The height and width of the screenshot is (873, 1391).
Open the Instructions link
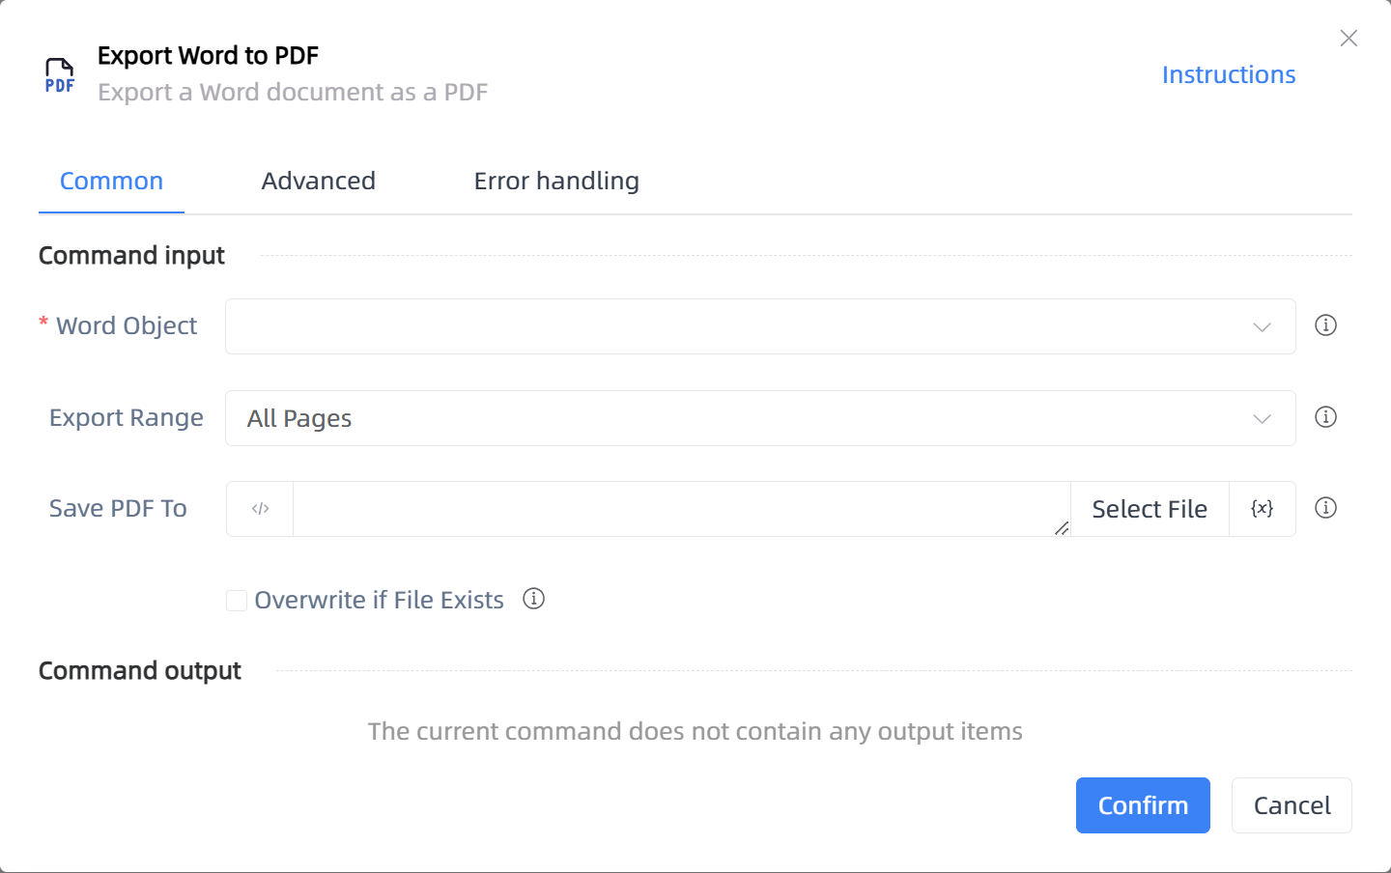coord(1229,74)
